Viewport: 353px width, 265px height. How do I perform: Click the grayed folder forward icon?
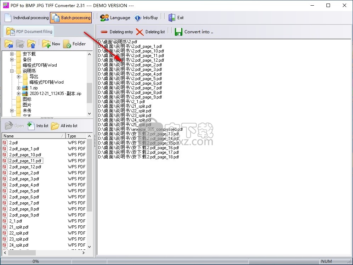[x=20, y=44]
